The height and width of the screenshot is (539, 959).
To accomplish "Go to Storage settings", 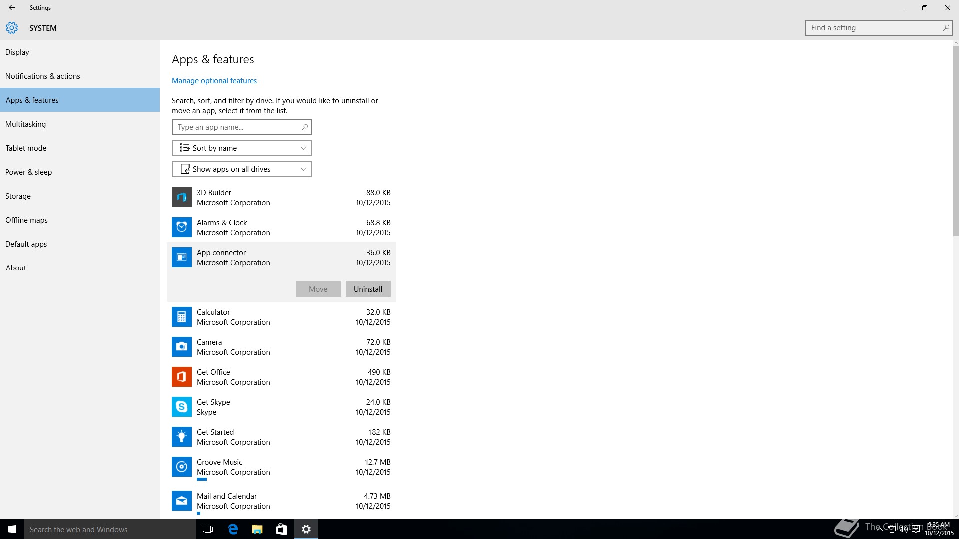I will coord(80,196).
